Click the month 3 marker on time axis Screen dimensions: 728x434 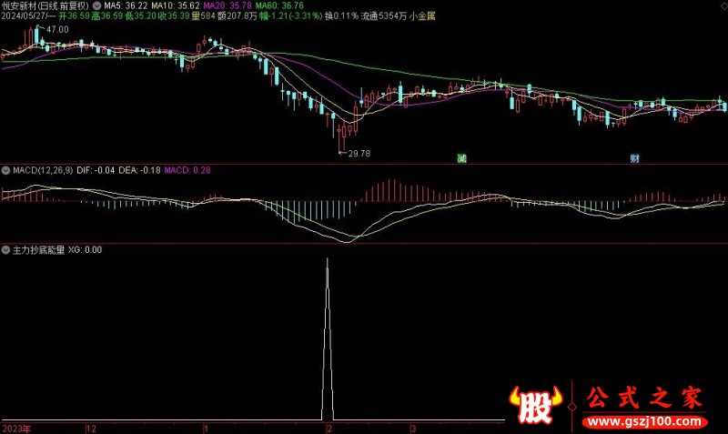point(413,428)
